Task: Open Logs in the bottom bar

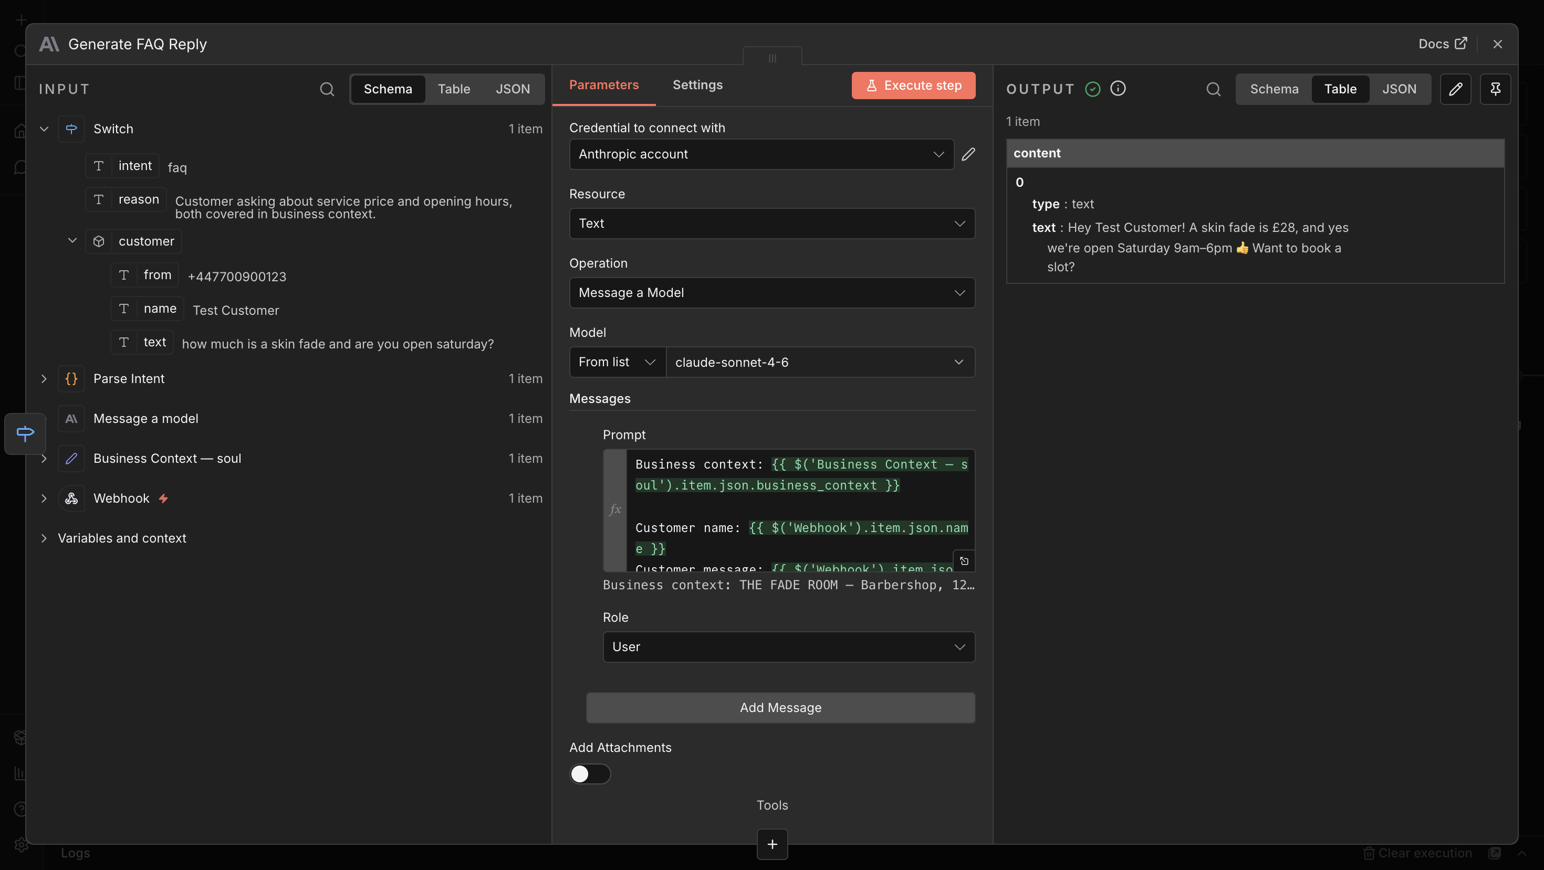Action: tap(75, 853)
